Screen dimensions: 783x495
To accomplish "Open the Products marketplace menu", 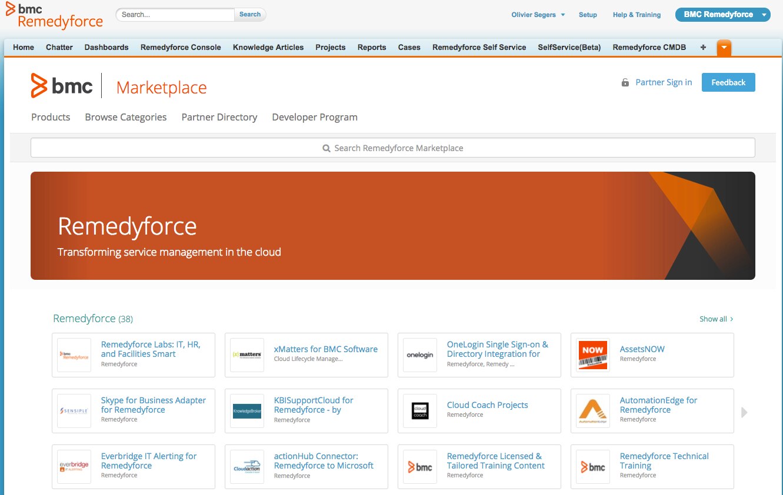I will point(51,117).
